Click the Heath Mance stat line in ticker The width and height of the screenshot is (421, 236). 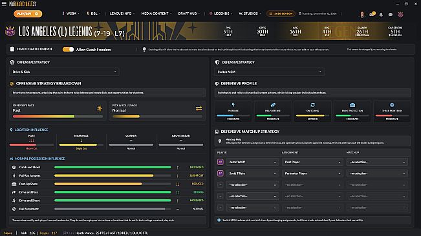tap(111, 233)
